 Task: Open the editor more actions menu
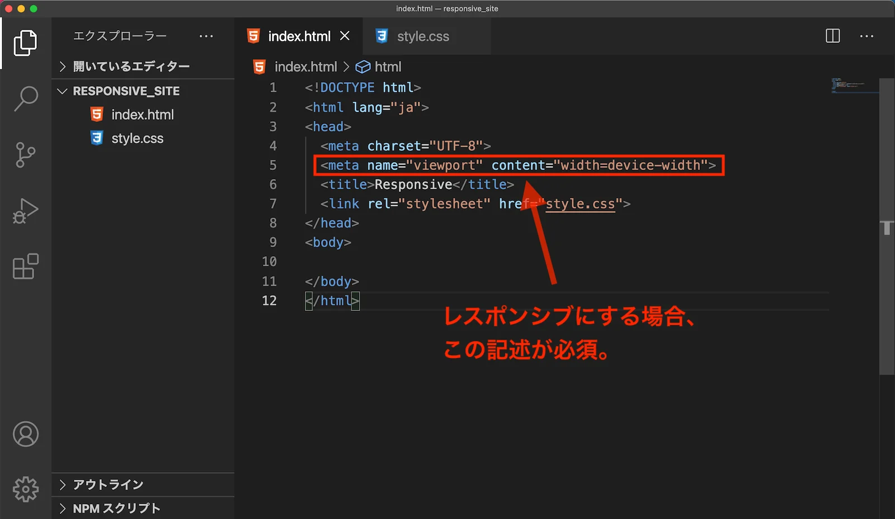[866, 36]
